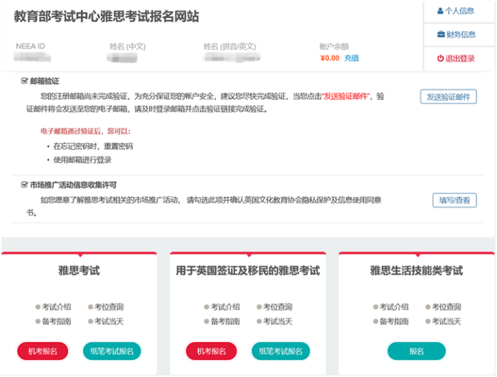Click the 雅思考试 card title
Viewport: 497px width, 377px height.
click(79, 270)
